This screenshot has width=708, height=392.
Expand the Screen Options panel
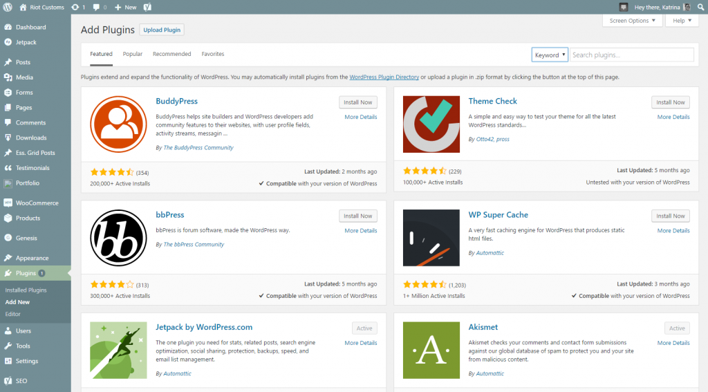632,21
